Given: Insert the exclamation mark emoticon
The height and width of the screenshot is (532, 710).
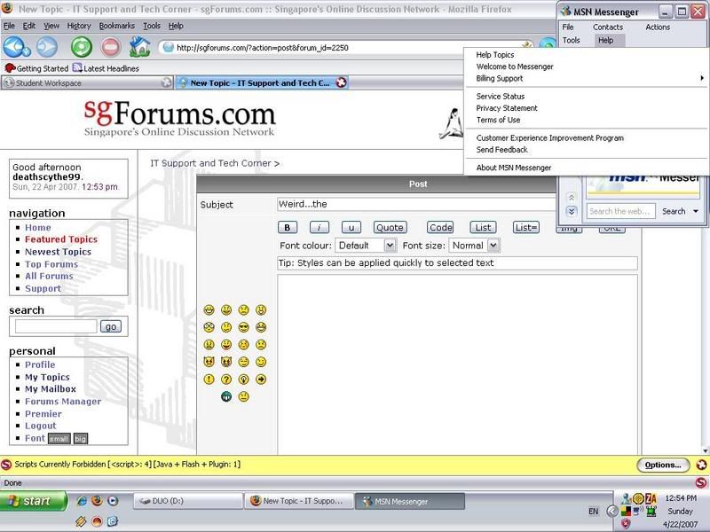Looking at the screenshot, I should coord(209,379).
